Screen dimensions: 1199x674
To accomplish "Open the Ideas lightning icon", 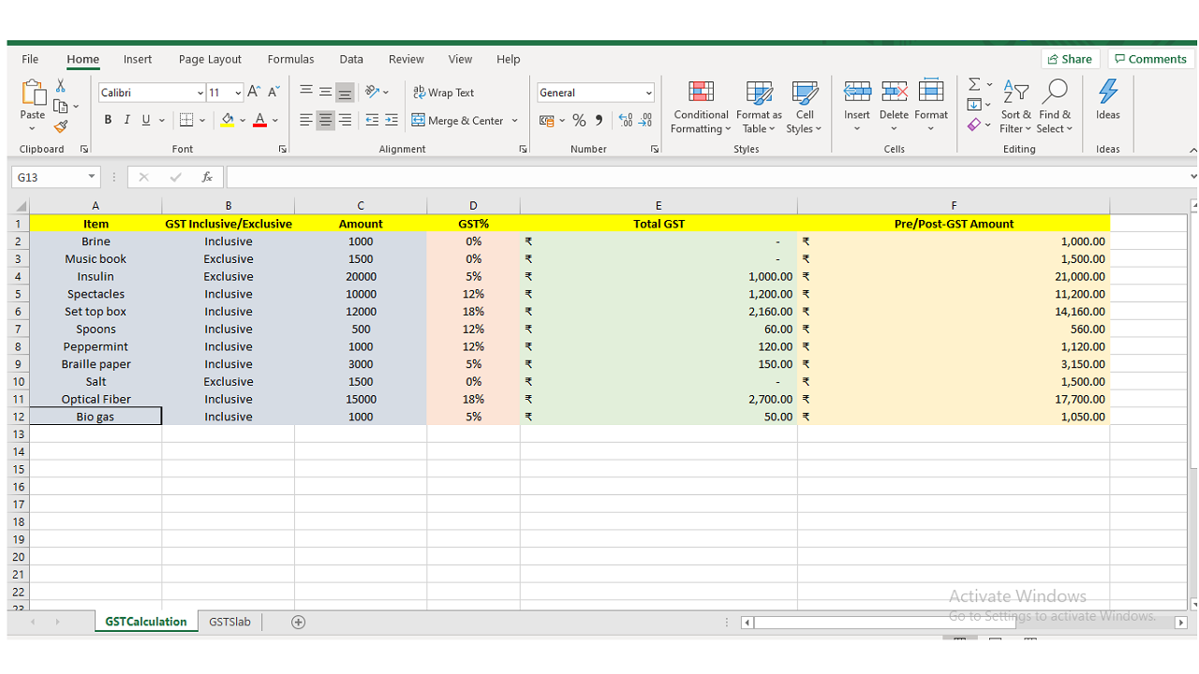I will point(1108,100).
